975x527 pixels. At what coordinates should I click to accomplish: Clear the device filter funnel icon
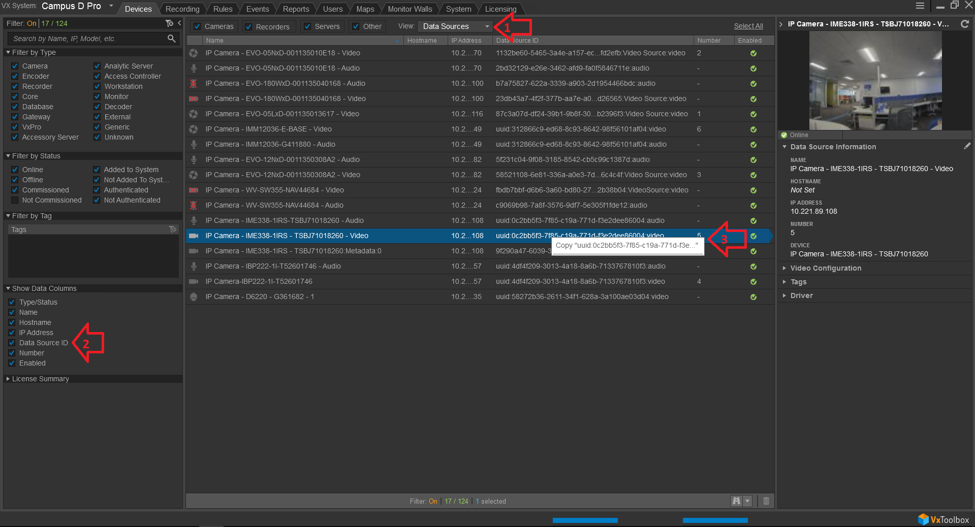(x=169, y=23)
